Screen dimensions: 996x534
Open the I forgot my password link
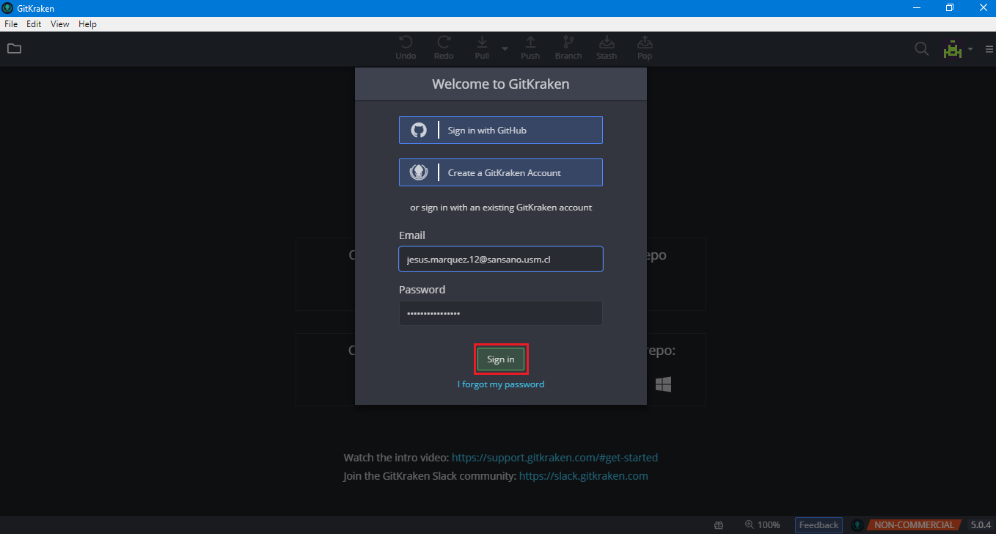(501, 384)
